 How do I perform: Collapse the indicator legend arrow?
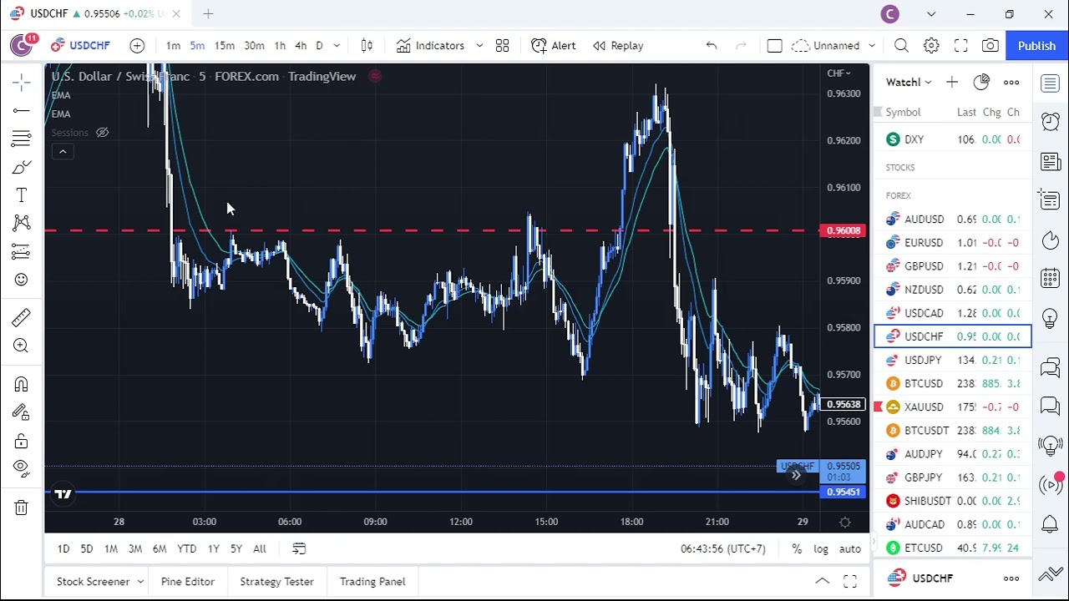pos(63,151)
